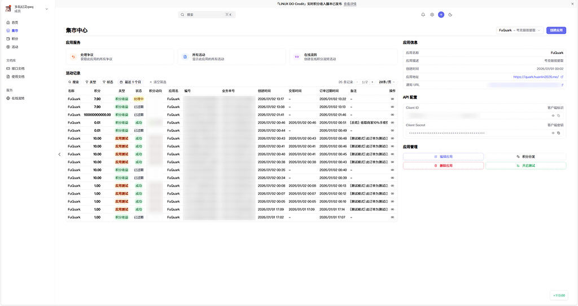Screen dimensions: 578x306
Task: Open the 处理争议 service card
Action: 120,57
